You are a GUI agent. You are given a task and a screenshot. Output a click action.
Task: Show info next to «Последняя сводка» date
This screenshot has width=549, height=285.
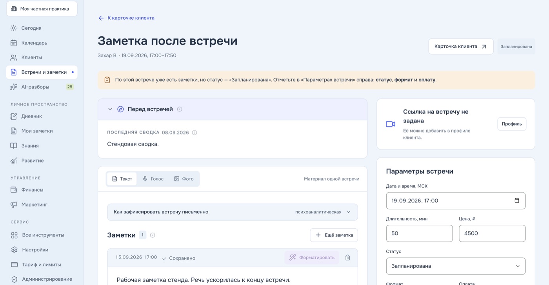(x=195, y=133)
